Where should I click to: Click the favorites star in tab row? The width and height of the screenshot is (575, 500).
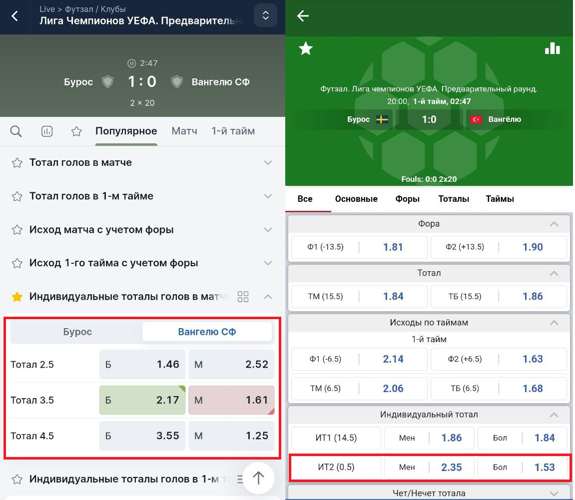tap(76, 131)
